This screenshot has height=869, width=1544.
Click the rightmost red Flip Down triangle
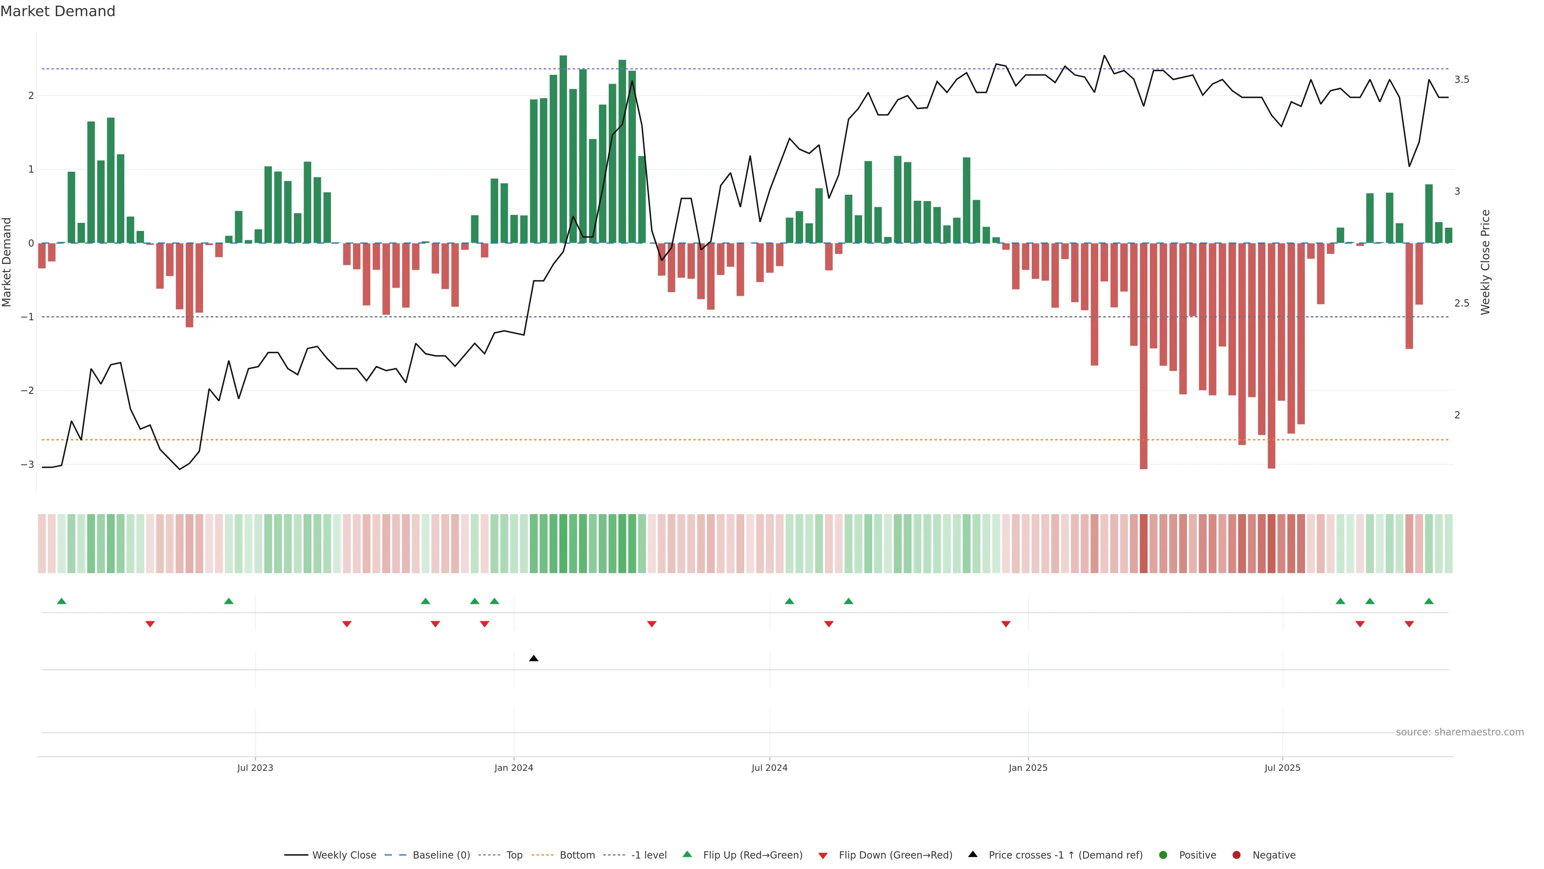(1409, 624)
